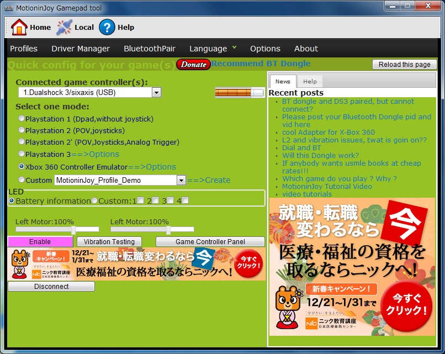
Task: Open 'If anybody wants usmle books' post
Action: click(351, 167)
